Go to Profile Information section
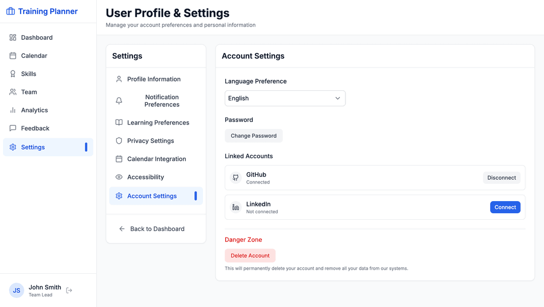The height and width of the screenshot is (307, 544). point(154,79)
